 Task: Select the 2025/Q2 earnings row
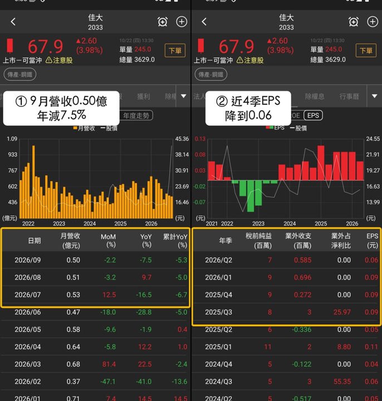(286, 329)
